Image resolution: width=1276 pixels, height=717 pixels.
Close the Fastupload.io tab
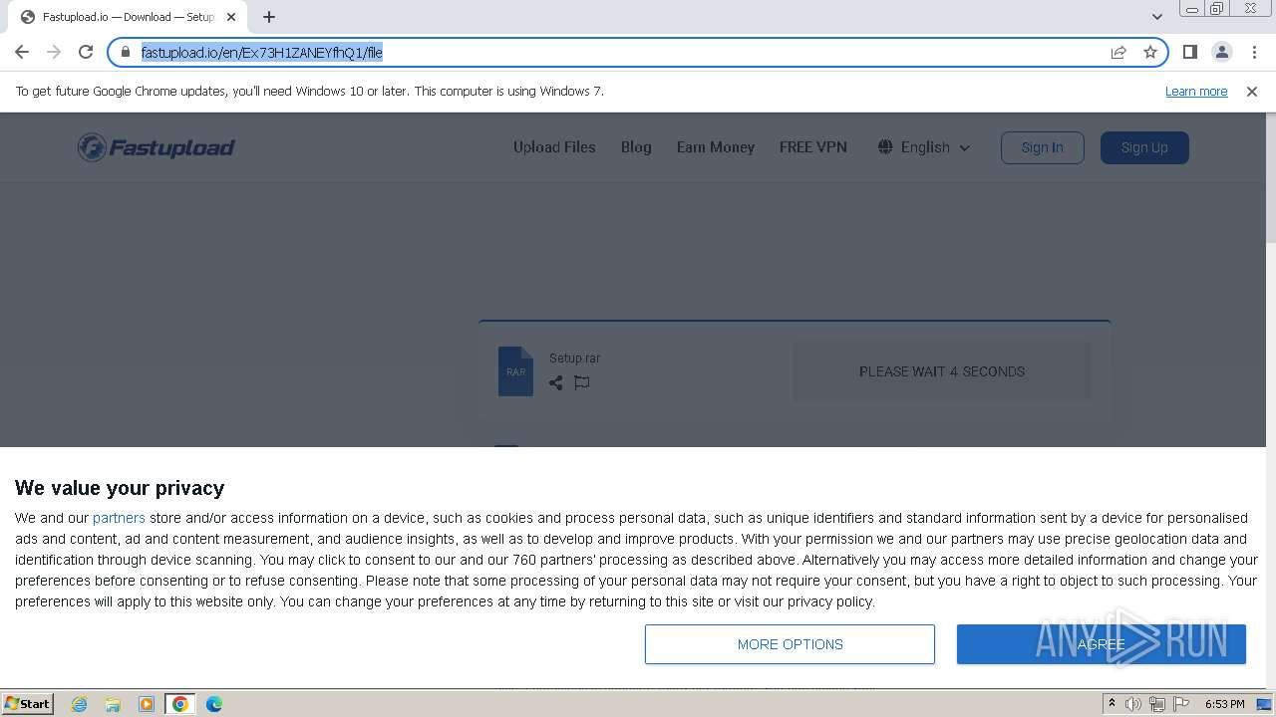click(231, 17)
